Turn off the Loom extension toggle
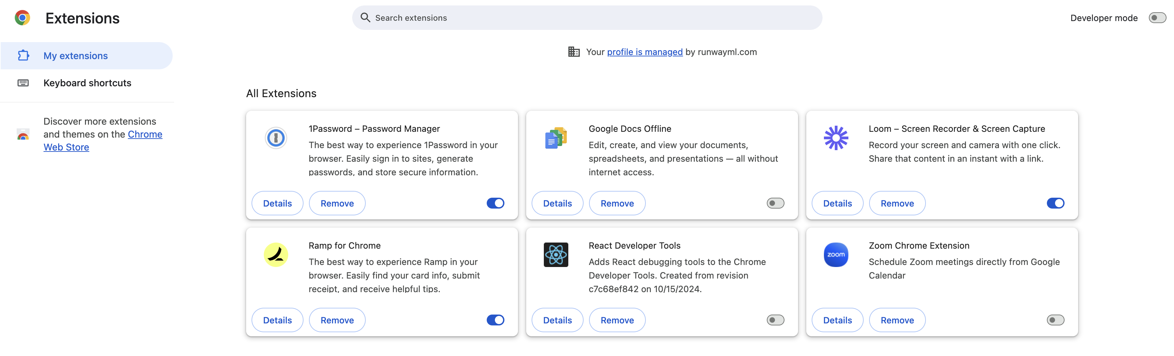Viewport: 1174px width, 356px height. (1055, 203)
